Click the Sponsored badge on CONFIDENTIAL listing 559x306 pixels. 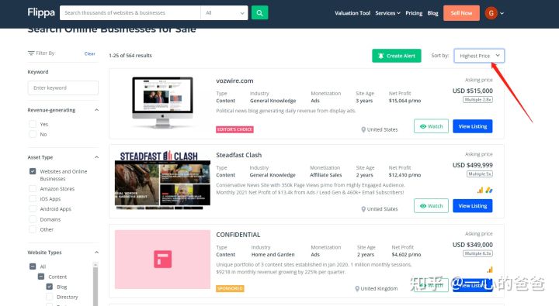tap(230, 288)
